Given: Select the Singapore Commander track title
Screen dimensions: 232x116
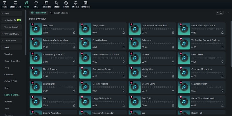Looking at the screenshot, I should click(x=103, y=113).
